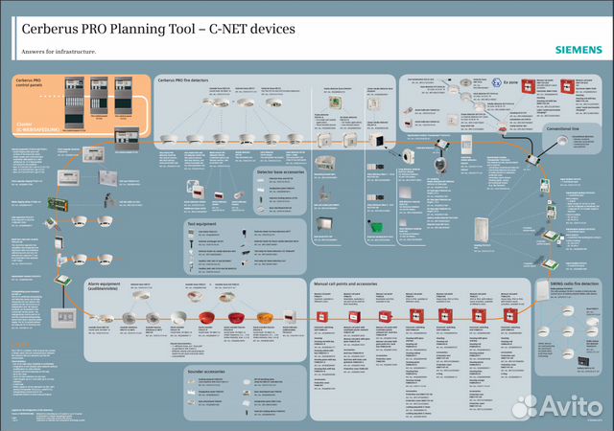Click the conventional detector in Conventional line box
Image resolution: width=614 pixels, height=431 pixels.
pyautogui.click(x=562, y=141)
